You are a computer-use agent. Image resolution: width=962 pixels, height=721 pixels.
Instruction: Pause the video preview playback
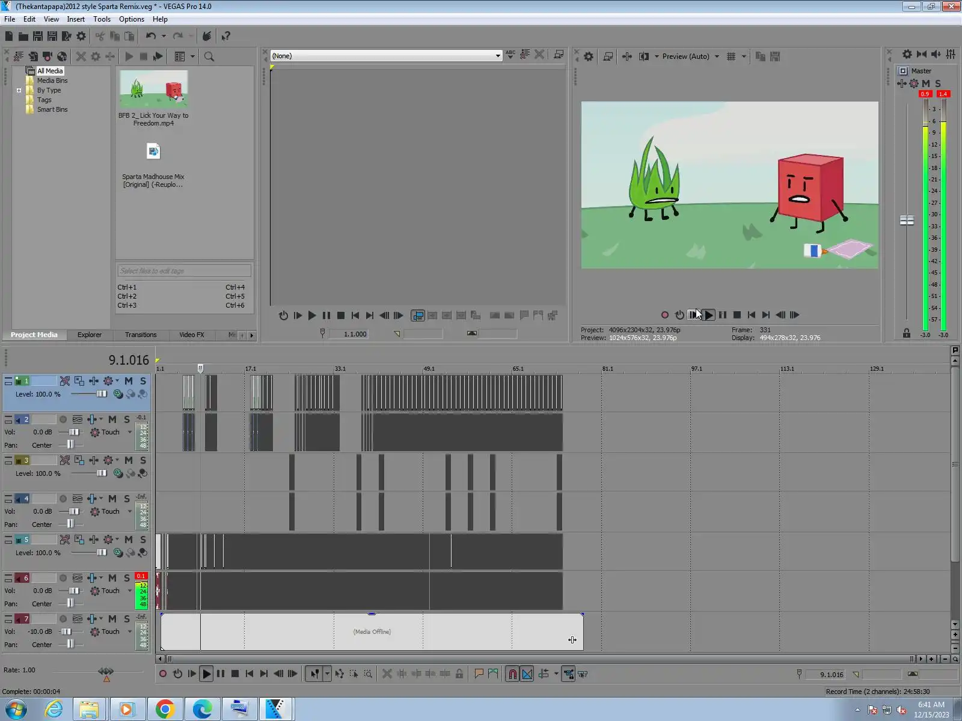point(723,315)
